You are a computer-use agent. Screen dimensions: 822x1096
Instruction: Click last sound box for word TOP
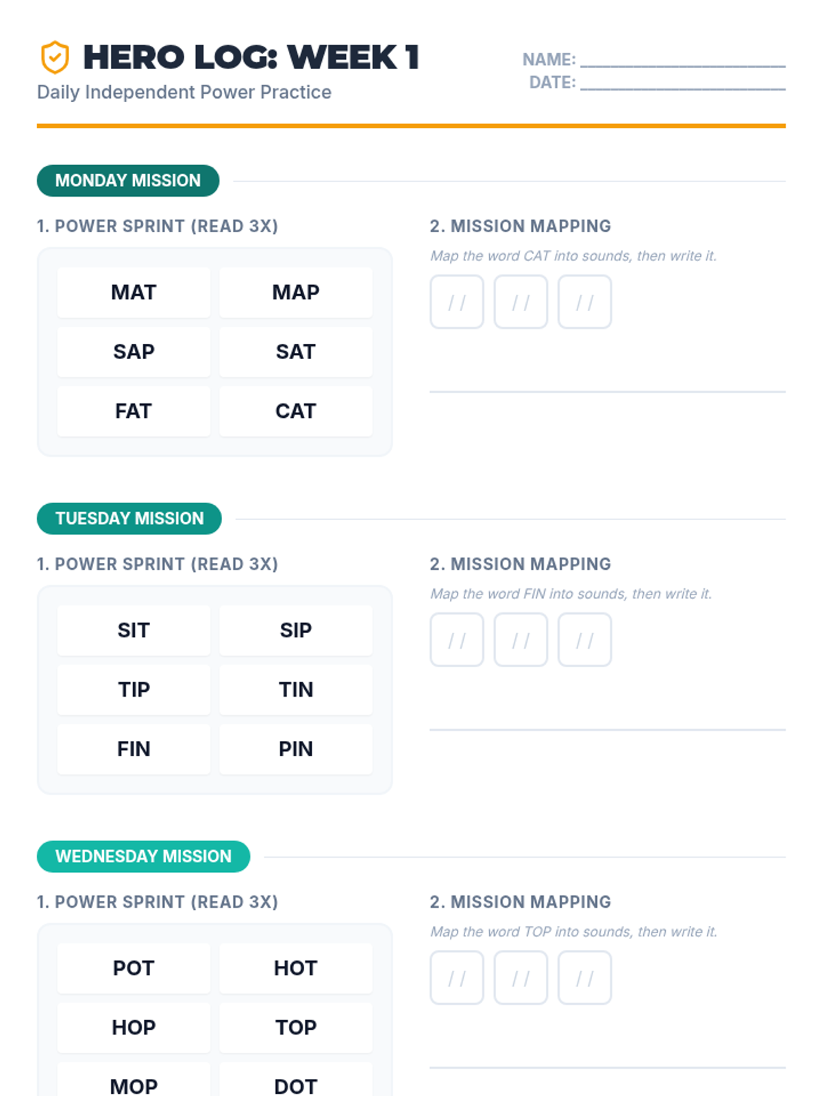click(584, 977)
